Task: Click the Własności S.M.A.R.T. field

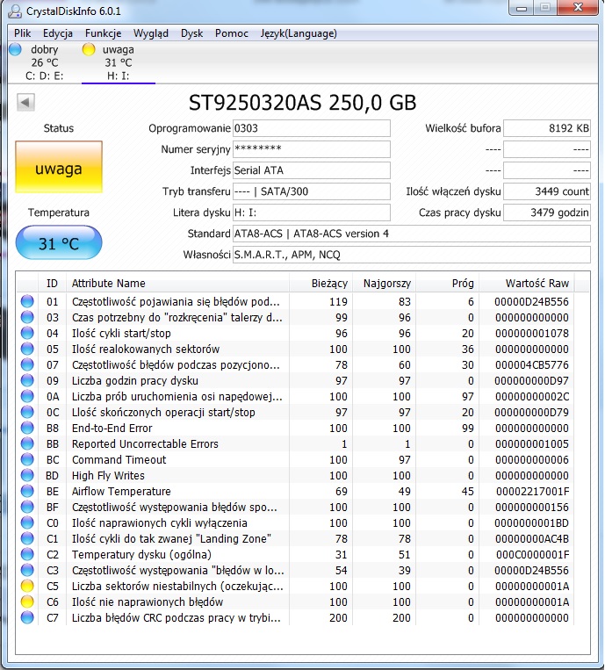Action: click(412, 255)
